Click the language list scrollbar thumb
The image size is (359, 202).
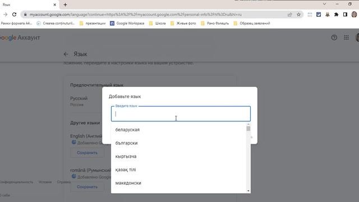(x=248, y=128)
